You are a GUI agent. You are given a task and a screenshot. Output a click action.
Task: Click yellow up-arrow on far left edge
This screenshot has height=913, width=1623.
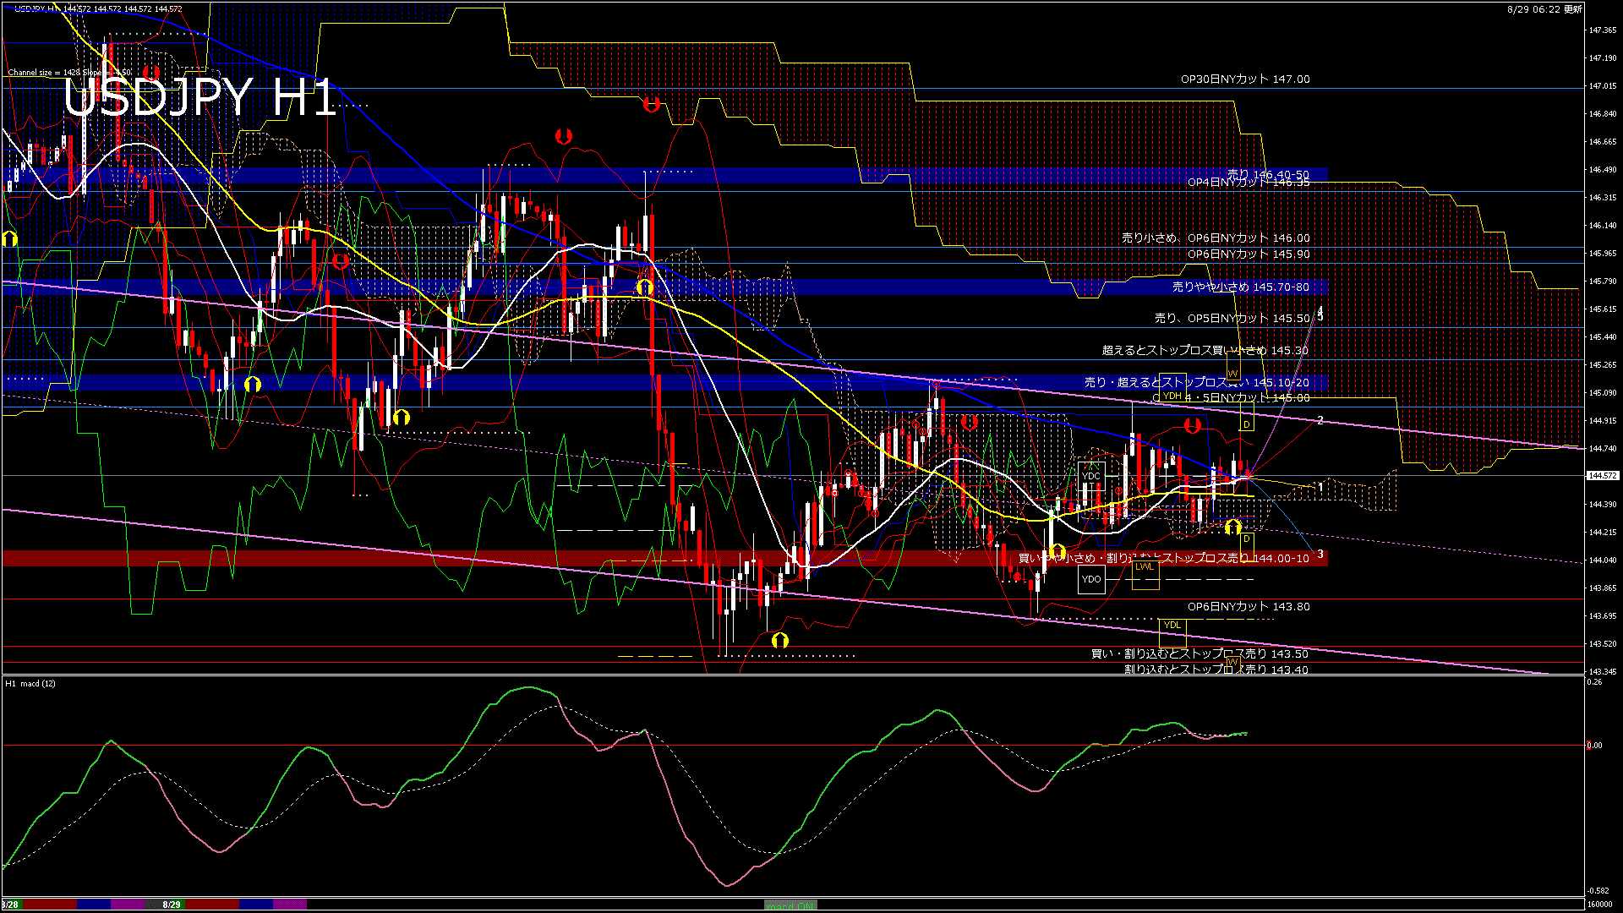tap(9, 239)
